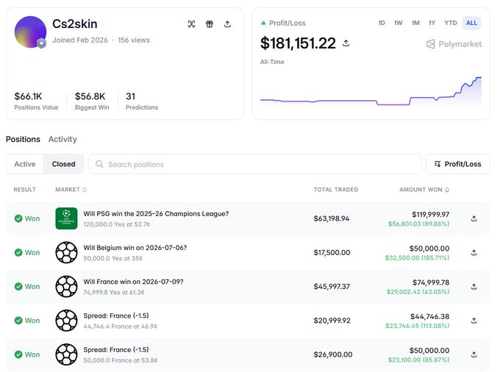The image size is (500, 372).
Task: Click TOTAL TRADED column header
Action: (x=336, y=190)
